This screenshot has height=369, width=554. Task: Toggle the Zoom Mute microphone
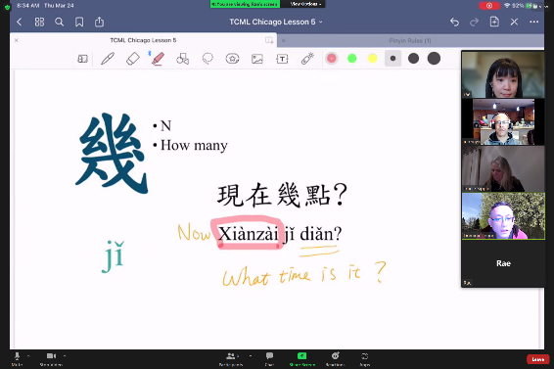[x=17, y=359]
